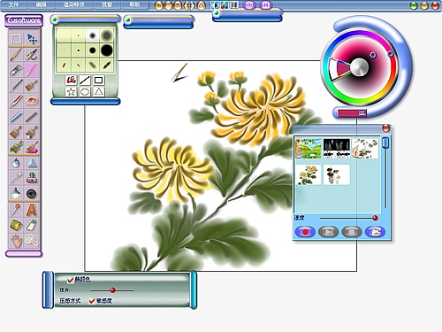Select the magnifying glass zoom tool
Image resolution: width=442 pixels, height=332 pixels.
click(32, 241)
